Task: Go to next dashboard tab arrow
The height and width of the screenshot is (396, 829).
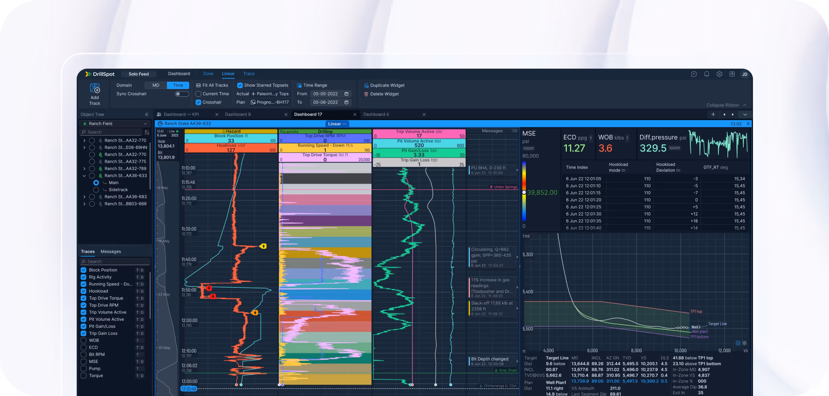Action: tap(733, 115)
